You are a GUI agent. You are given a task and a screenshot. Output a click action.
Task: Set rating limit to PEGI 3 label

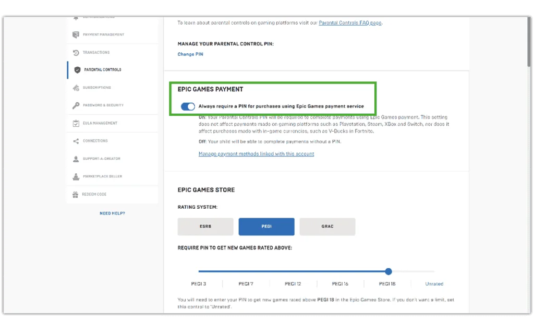(x=199, y=284)
